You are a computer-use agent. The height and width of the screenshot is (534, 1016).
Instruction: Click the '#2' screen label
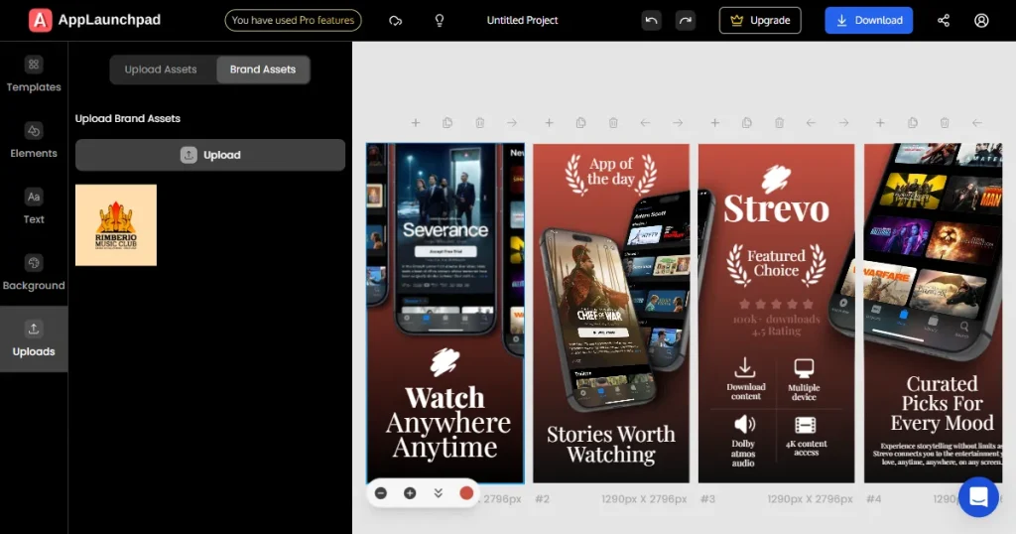pyautogui.click(x=543, y=499)
